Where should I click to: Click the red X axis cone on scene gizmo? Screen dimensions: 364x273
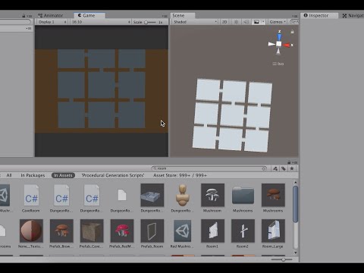287,45
